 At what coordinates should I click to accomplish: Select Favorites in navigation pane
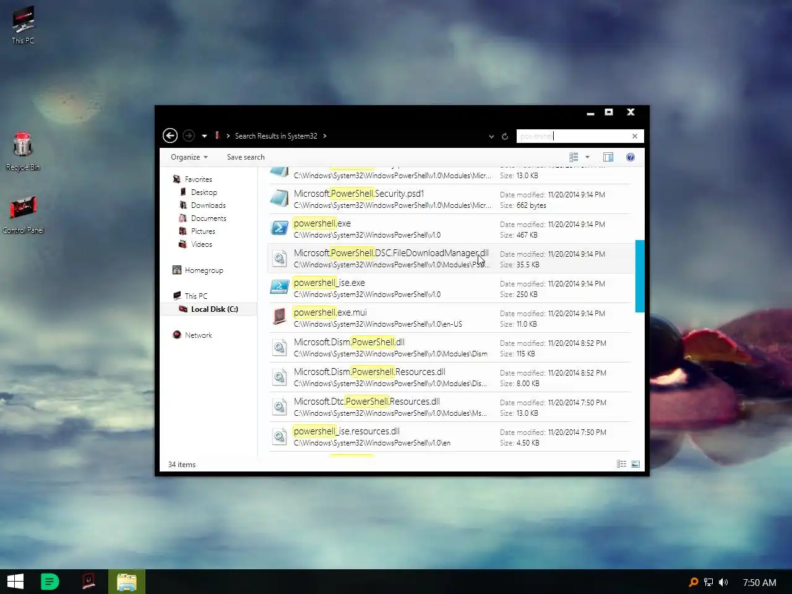point(198,179)
